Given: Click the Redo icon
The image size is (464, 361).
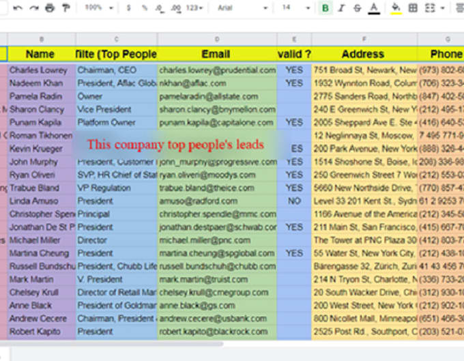Looking at the screenshot, I should click(x=34, y=8).
